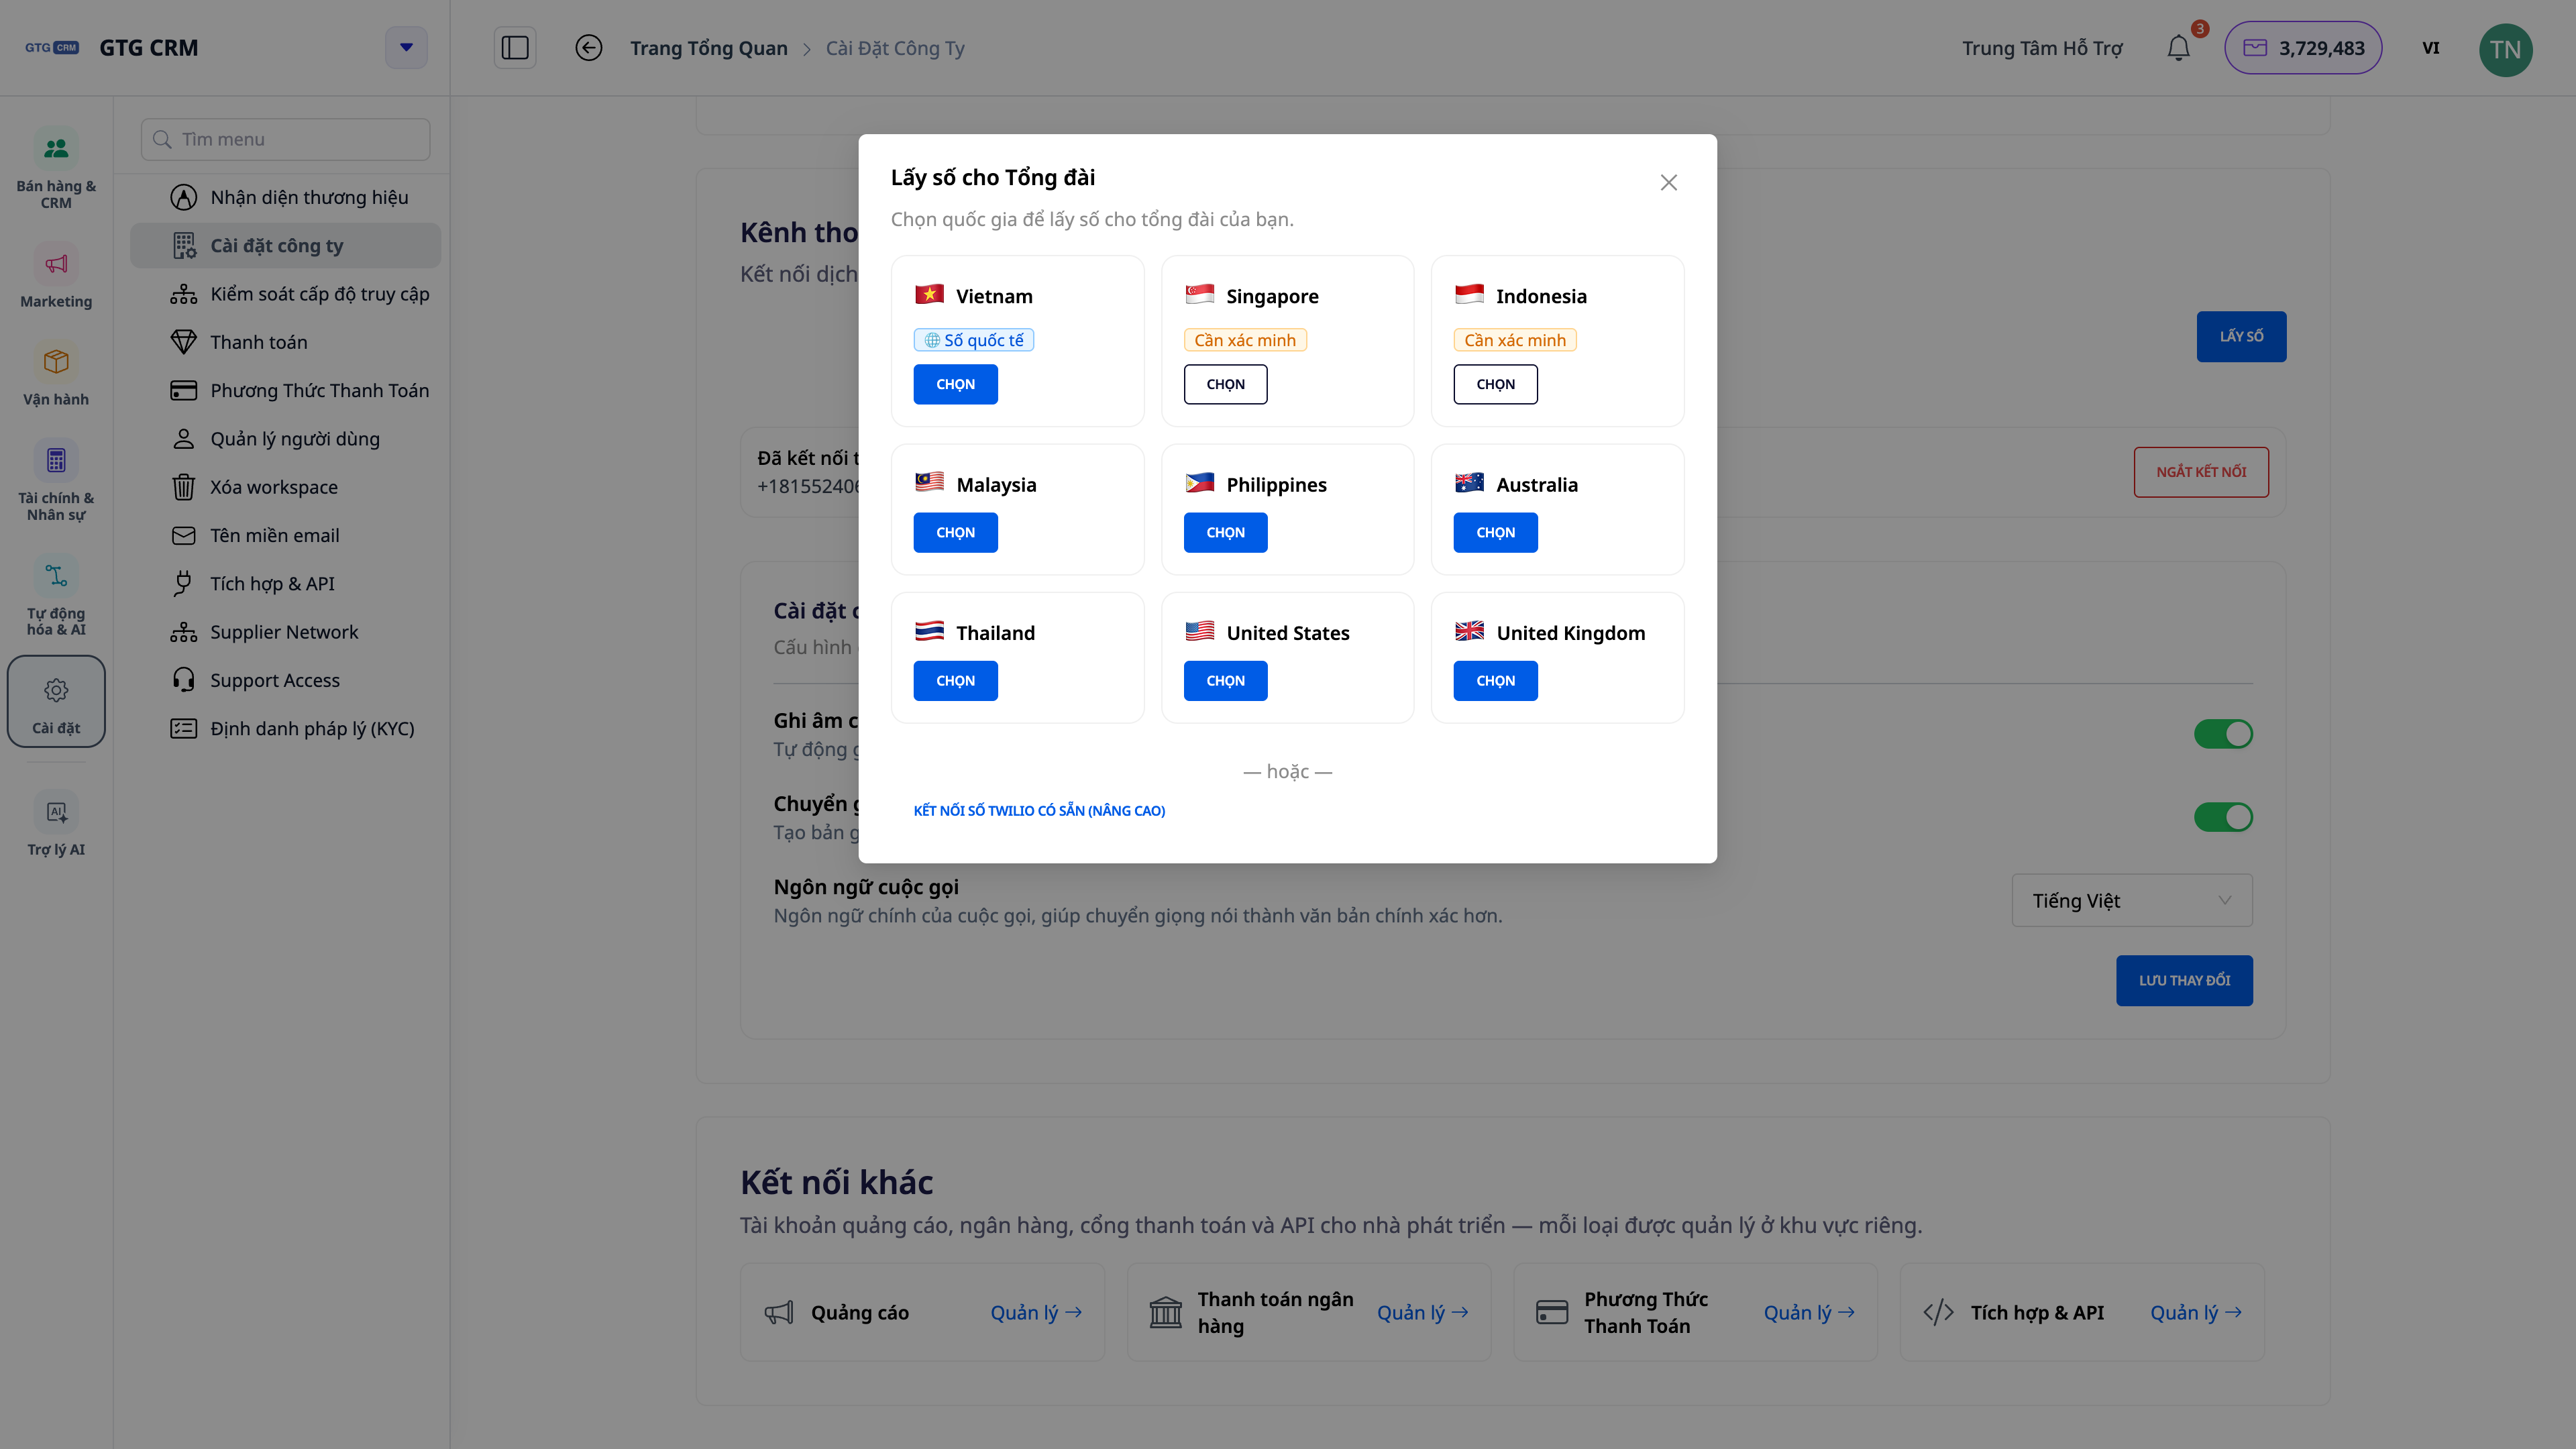Click the code brackets Tích hợp & API icon
The image size is (2576, 1449).
tap(1938, 1312)
